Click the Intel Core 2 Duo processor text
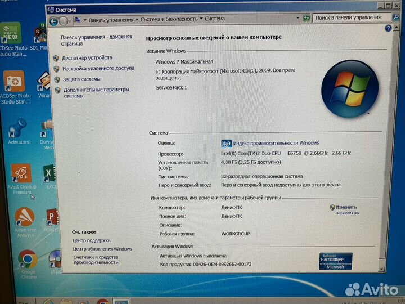Screen dimensions: 405x304 tap(286, 153)
